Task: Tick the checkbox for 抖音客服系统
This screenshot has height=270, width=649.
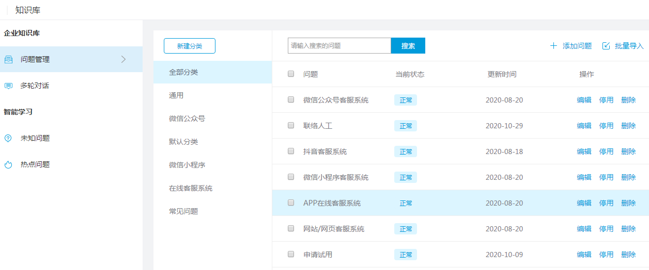Action: 291,151
